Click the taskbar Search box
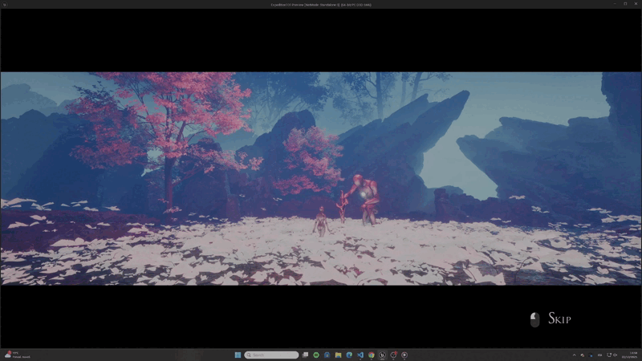The image size is (642, 361). click(x=272, y=355)
